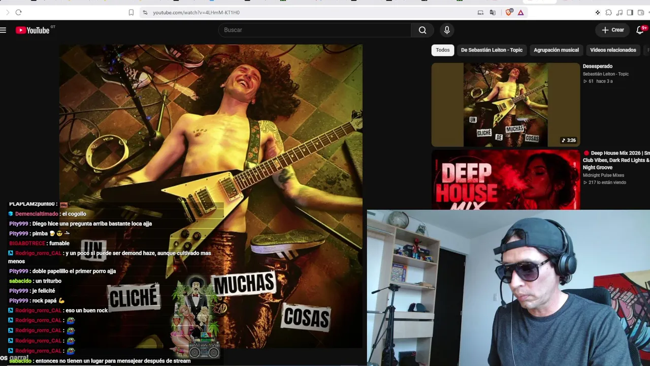Viewport: 650px width, 366px height.
Task: Toggle the browser sidebar panel icon
Action: [x=630, y=12]
